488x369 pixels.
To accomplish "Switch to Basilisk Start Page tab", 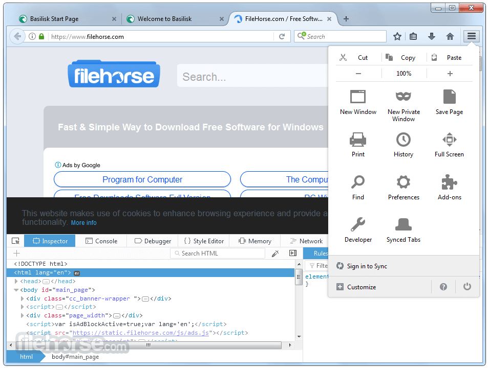I will coord(67,19).
